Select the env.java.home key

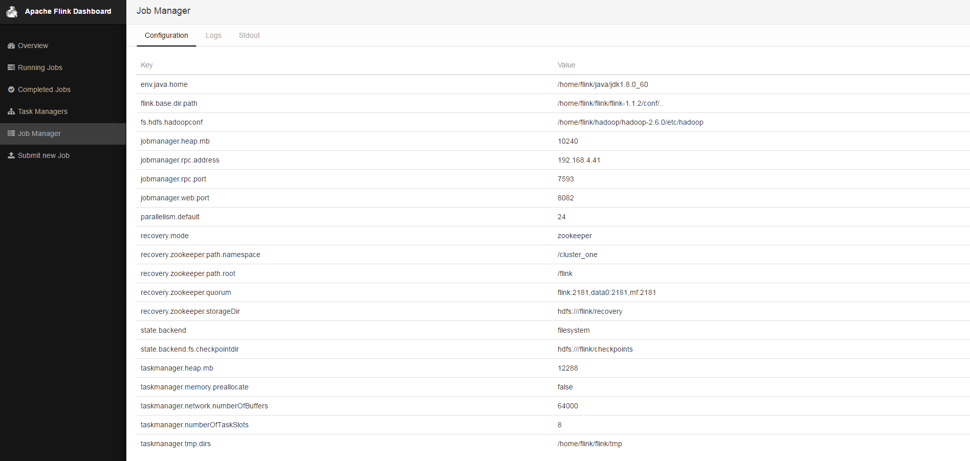click(x=164, y=84)
